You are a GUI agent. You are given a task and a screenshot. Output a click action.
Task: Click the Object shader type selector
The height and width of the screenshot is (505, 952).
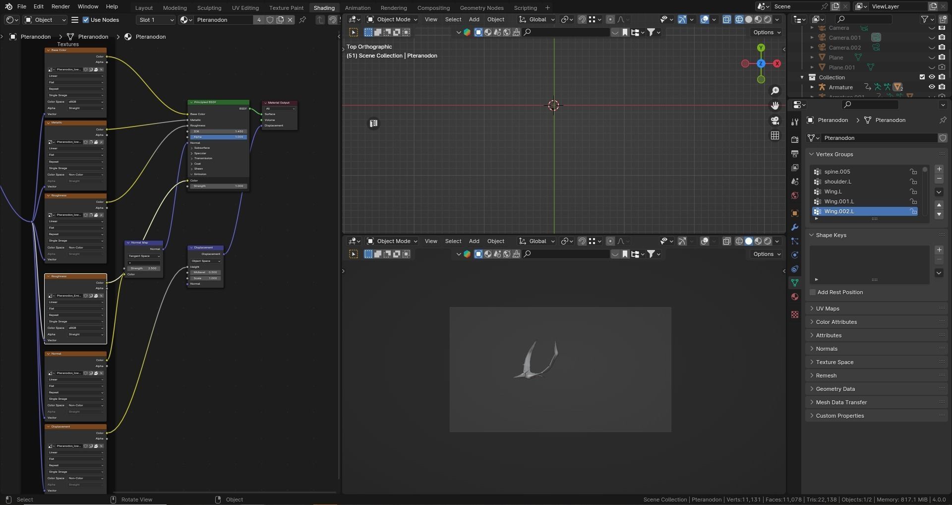[x=45, y=20]
